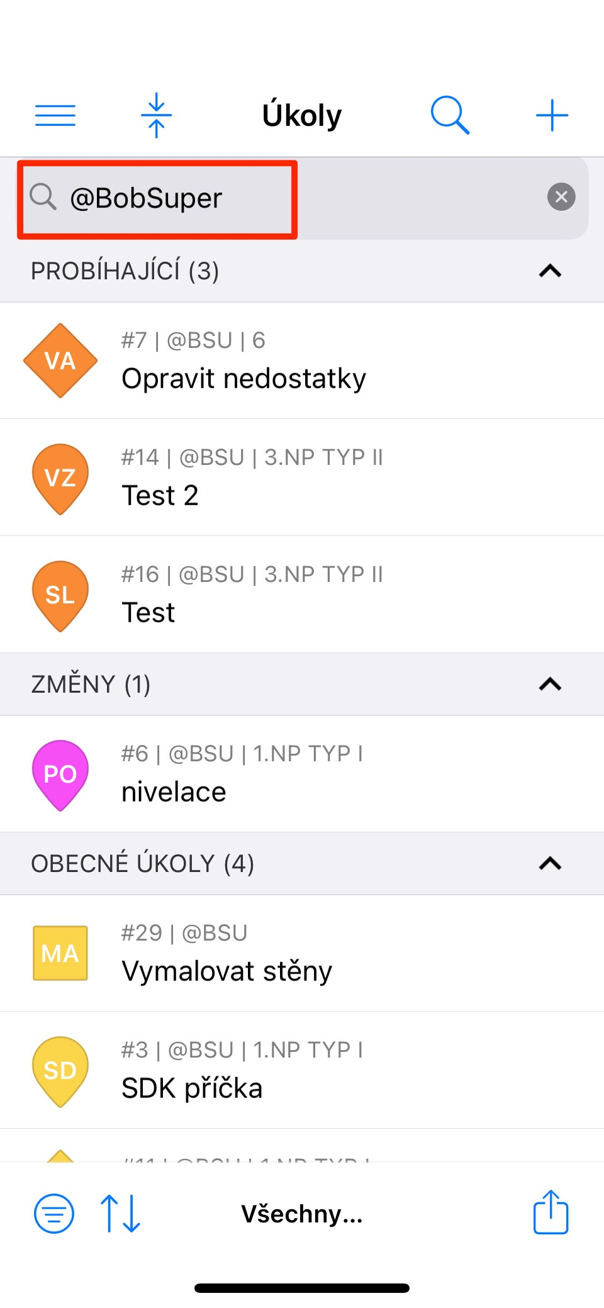604x1308 pixels.
Task: Collapse the PROBÍHAJÍCÍ (3) section
Action: click(x=550, y=271)
